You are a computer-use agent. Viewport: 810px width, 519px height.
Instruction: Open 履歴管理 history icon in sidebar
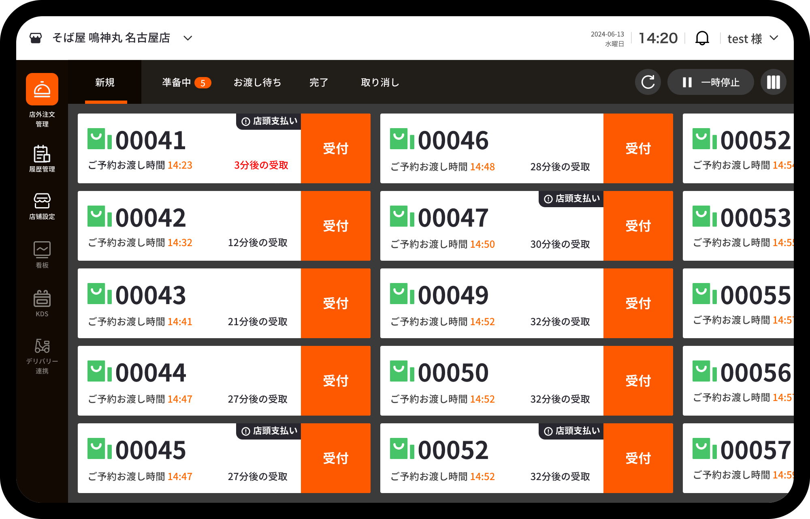tap(42, 154)
